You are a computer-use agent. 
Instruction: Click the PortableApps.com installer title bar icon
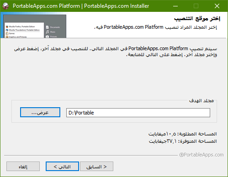click(x=5, y=6)
